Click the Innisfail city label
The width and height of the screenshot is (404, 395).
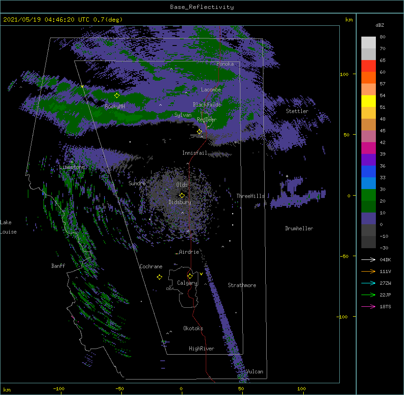click(x=195, y=153)
